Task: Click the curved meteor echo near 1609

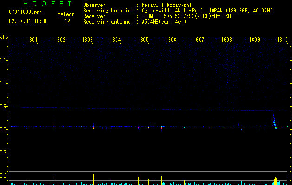Action: [275, 122]
